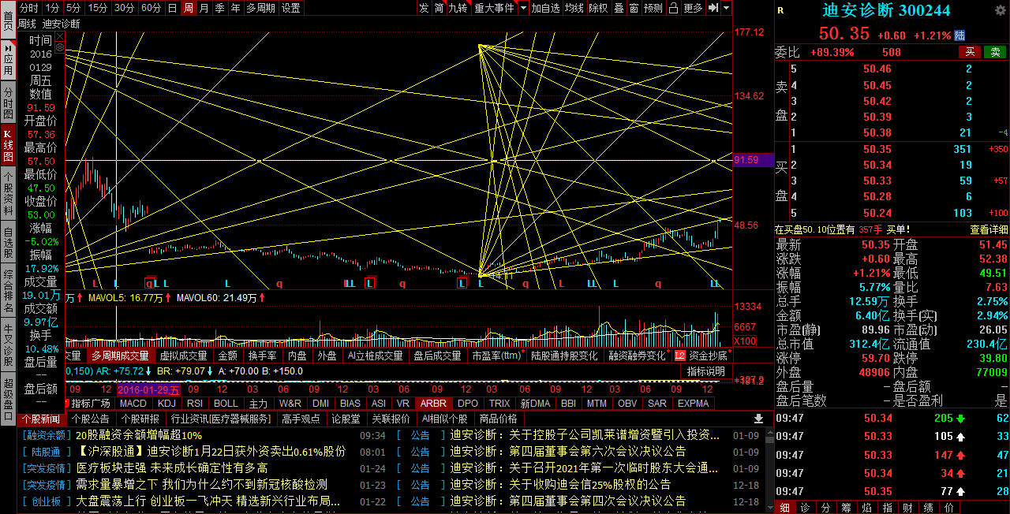Select 月 monthly period

[x=204, y=8]
